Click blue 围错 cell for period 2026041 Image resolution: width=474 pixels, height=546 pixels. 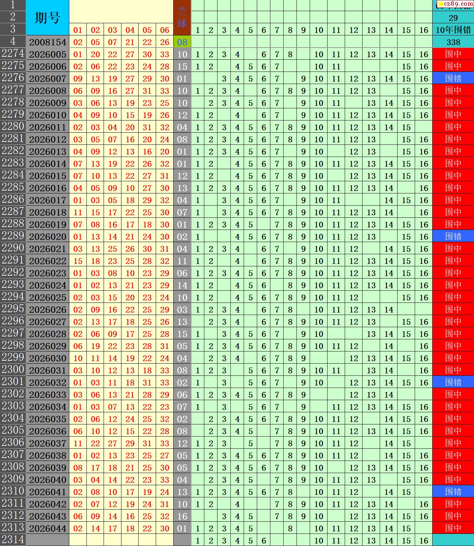click(453, 492)
